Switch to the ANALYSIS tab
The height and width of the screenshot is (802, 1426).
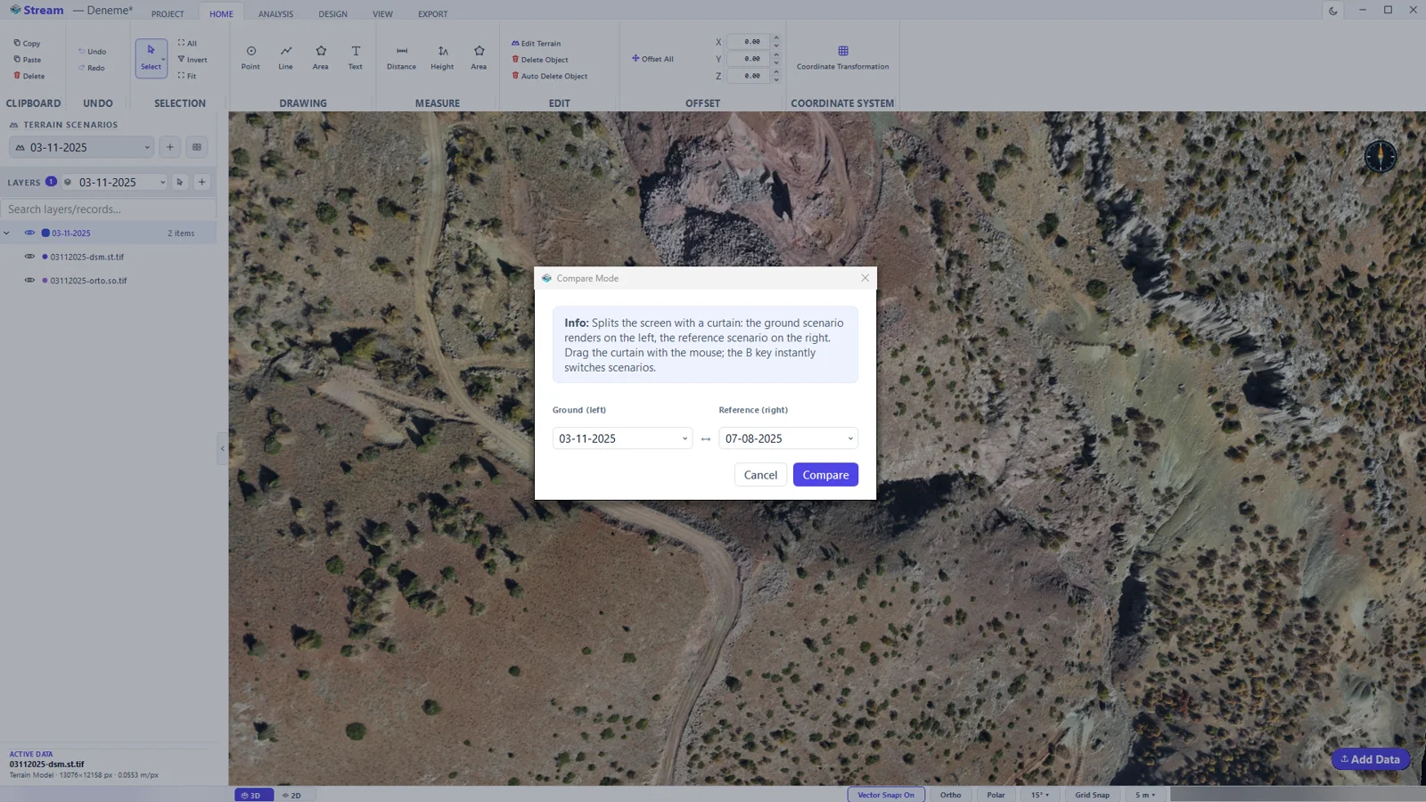(275, 14)
